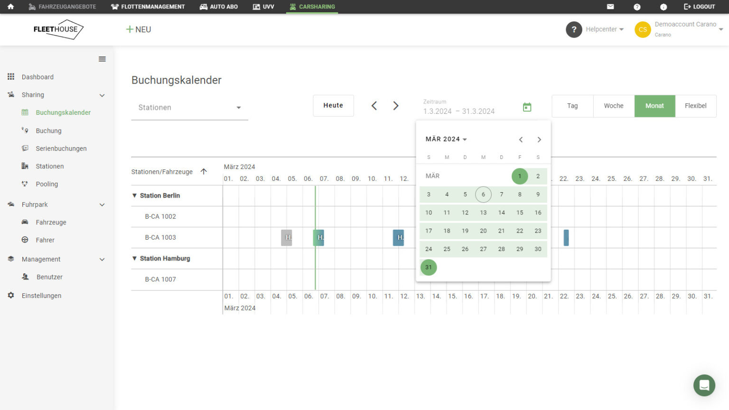
Task: Click the Einstellungen gear icon
Action: tap(10, 295)
